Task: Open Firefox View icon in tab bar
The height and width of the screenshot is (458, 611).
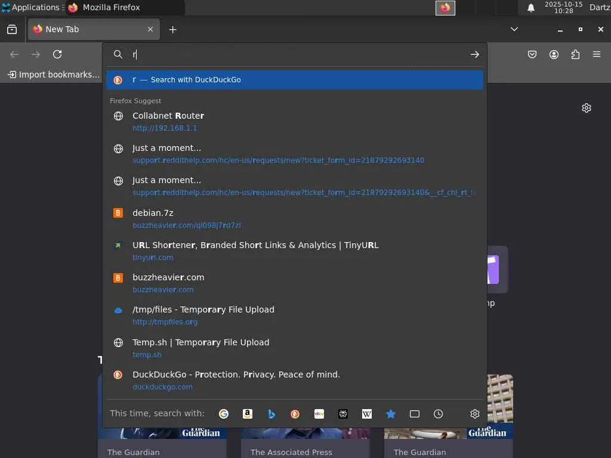Action: [x=12, y=29]
